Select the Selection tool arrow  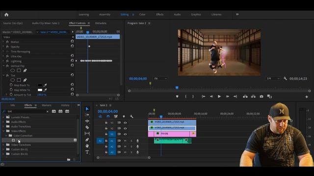(x=87, y=109)
